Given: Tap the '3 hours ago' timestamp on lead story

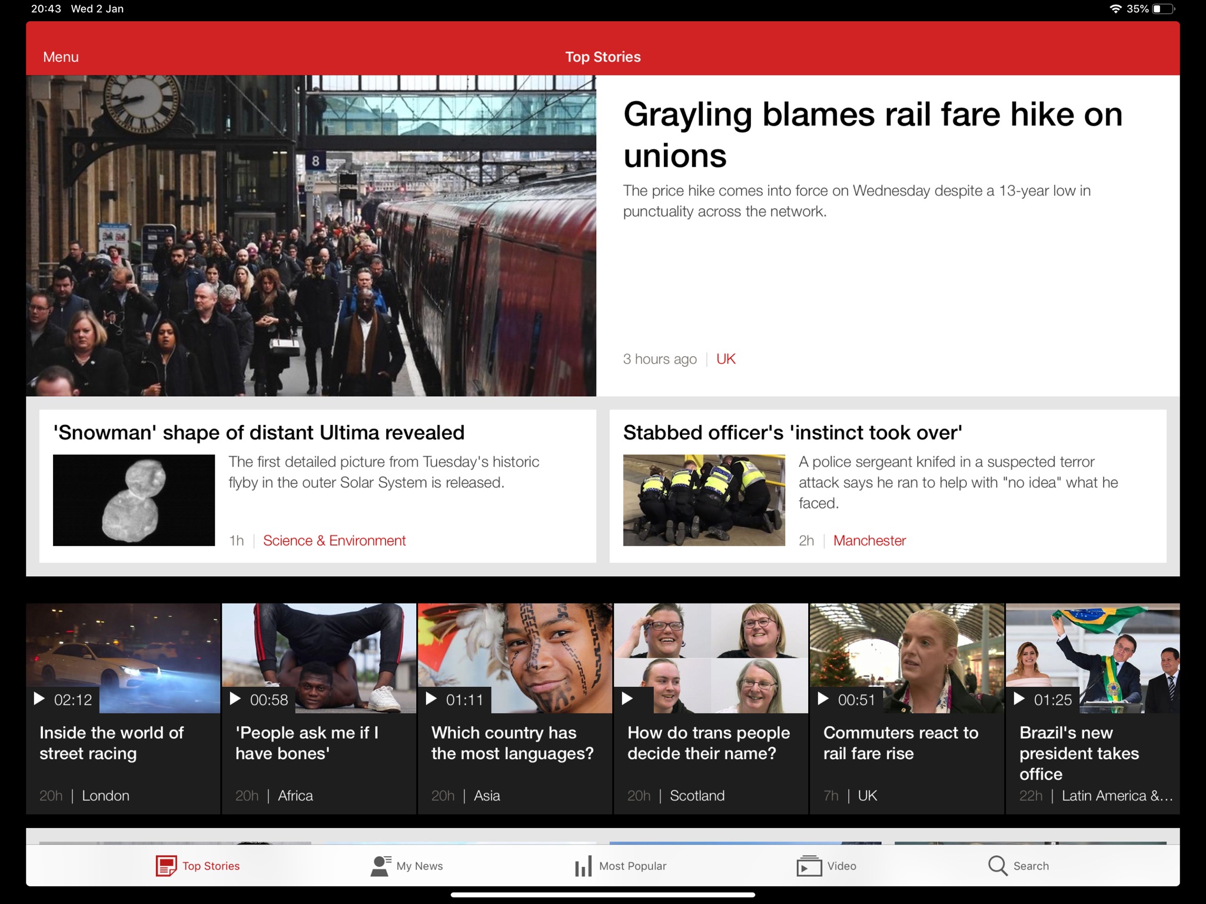Looking at the screenshot, I should click(660, 359).
